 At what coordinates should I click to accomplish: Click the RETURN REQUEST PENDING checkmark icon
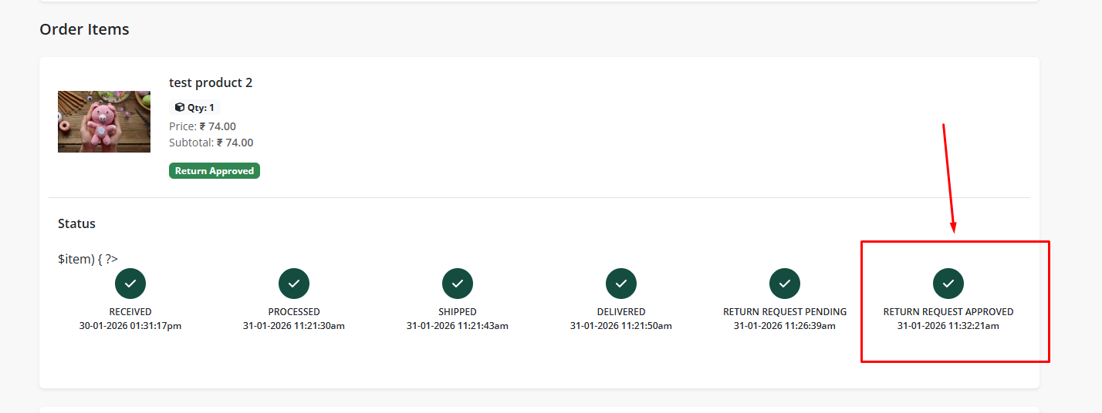click(x=785, y=284)
